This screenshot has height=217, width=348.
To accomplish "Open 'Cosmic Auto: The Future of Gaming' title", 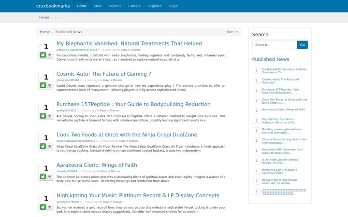I will pyautogui.click(x=103, y=74).
